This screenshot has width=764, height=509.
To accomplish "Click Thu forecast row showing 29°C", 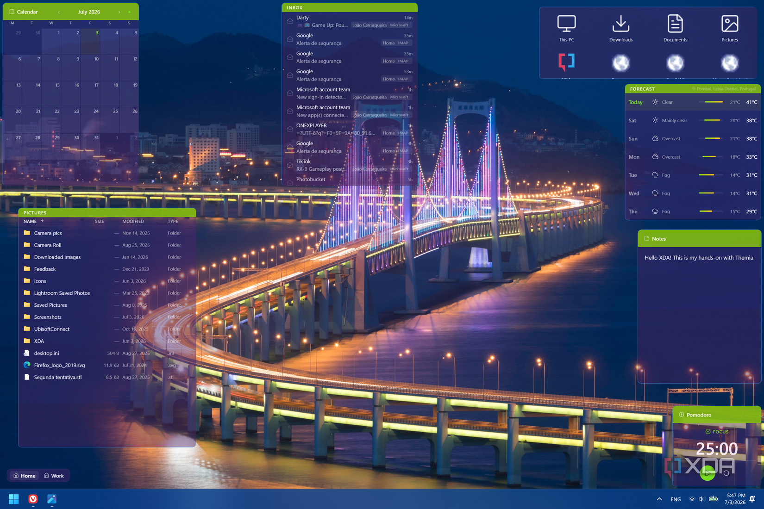I will pos(693,211).
